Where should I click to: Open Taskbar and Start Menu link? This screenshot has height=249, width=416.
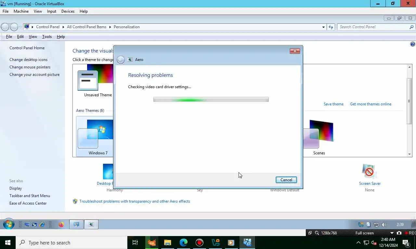(x=30, y=196)
